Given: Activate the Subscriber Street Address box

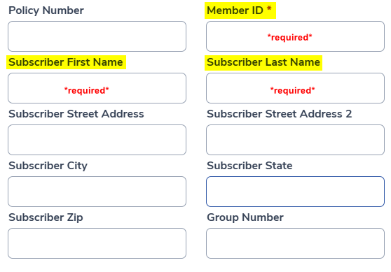Looking at the screenshot, I should pos(97,140).
